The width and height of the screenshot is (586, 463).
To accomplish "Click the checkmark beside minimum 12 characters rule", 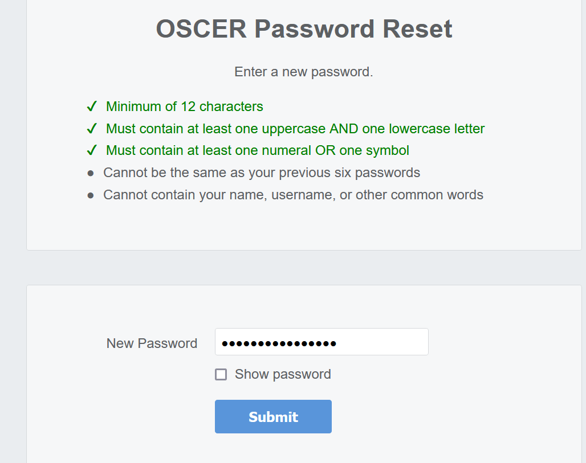I will click(92, 106).
